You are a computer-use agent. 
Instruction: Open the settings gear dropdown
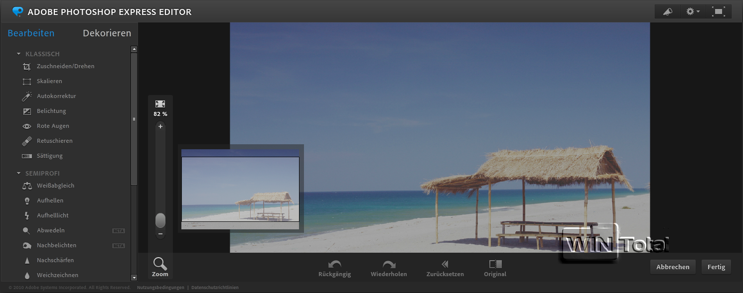click(x=692, y=11)
